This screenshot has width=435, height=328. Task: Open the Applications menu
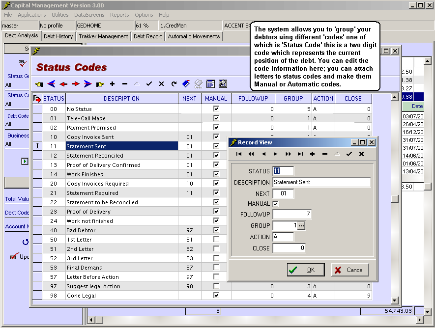pyautogui.click(x=32, y=15)
